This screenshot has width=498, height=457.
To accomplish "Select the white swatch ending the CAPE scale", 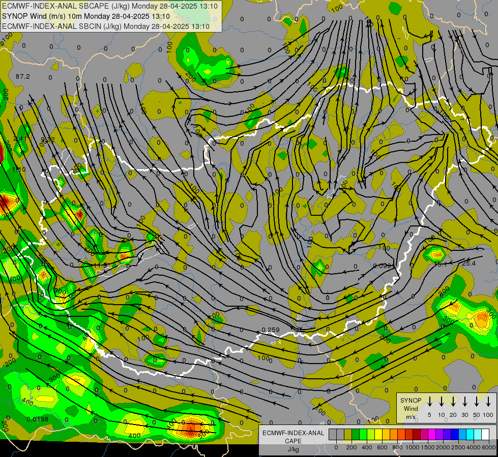I will click(485, 434).
